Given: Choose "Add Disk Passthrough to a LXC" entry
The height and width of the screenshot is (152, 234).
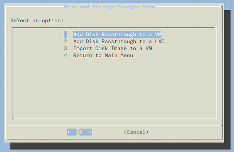Looking at the screenshot, I should coord(119,42).
